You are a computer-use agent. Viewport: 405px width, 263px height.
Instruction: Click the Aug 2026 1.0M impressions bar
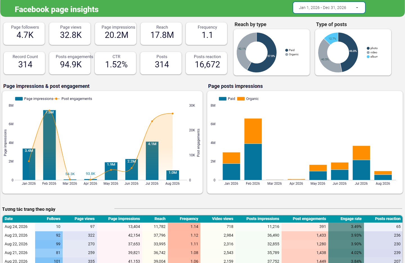pyautogui.click(x=173, y=175)
